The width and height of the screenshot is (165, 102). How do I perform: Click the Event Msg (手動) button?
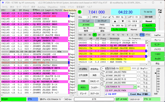(139, 94)
